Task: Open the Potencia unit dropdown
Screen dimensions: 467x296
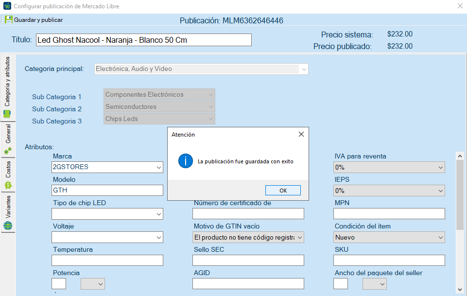Action: coord(93,284)
